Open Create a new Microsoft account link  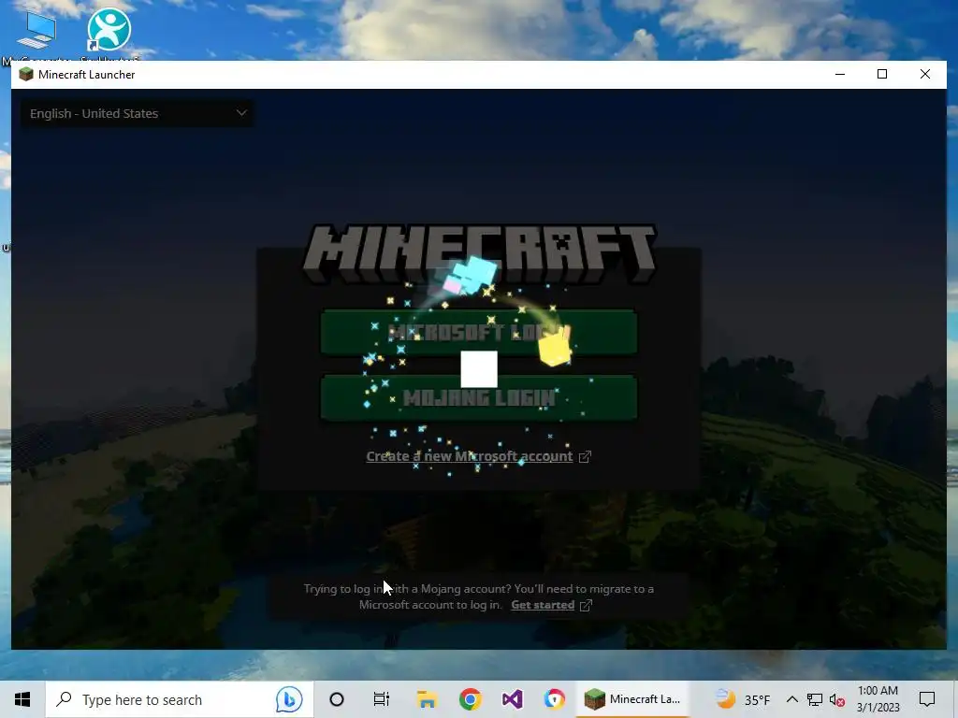point(470,456)
